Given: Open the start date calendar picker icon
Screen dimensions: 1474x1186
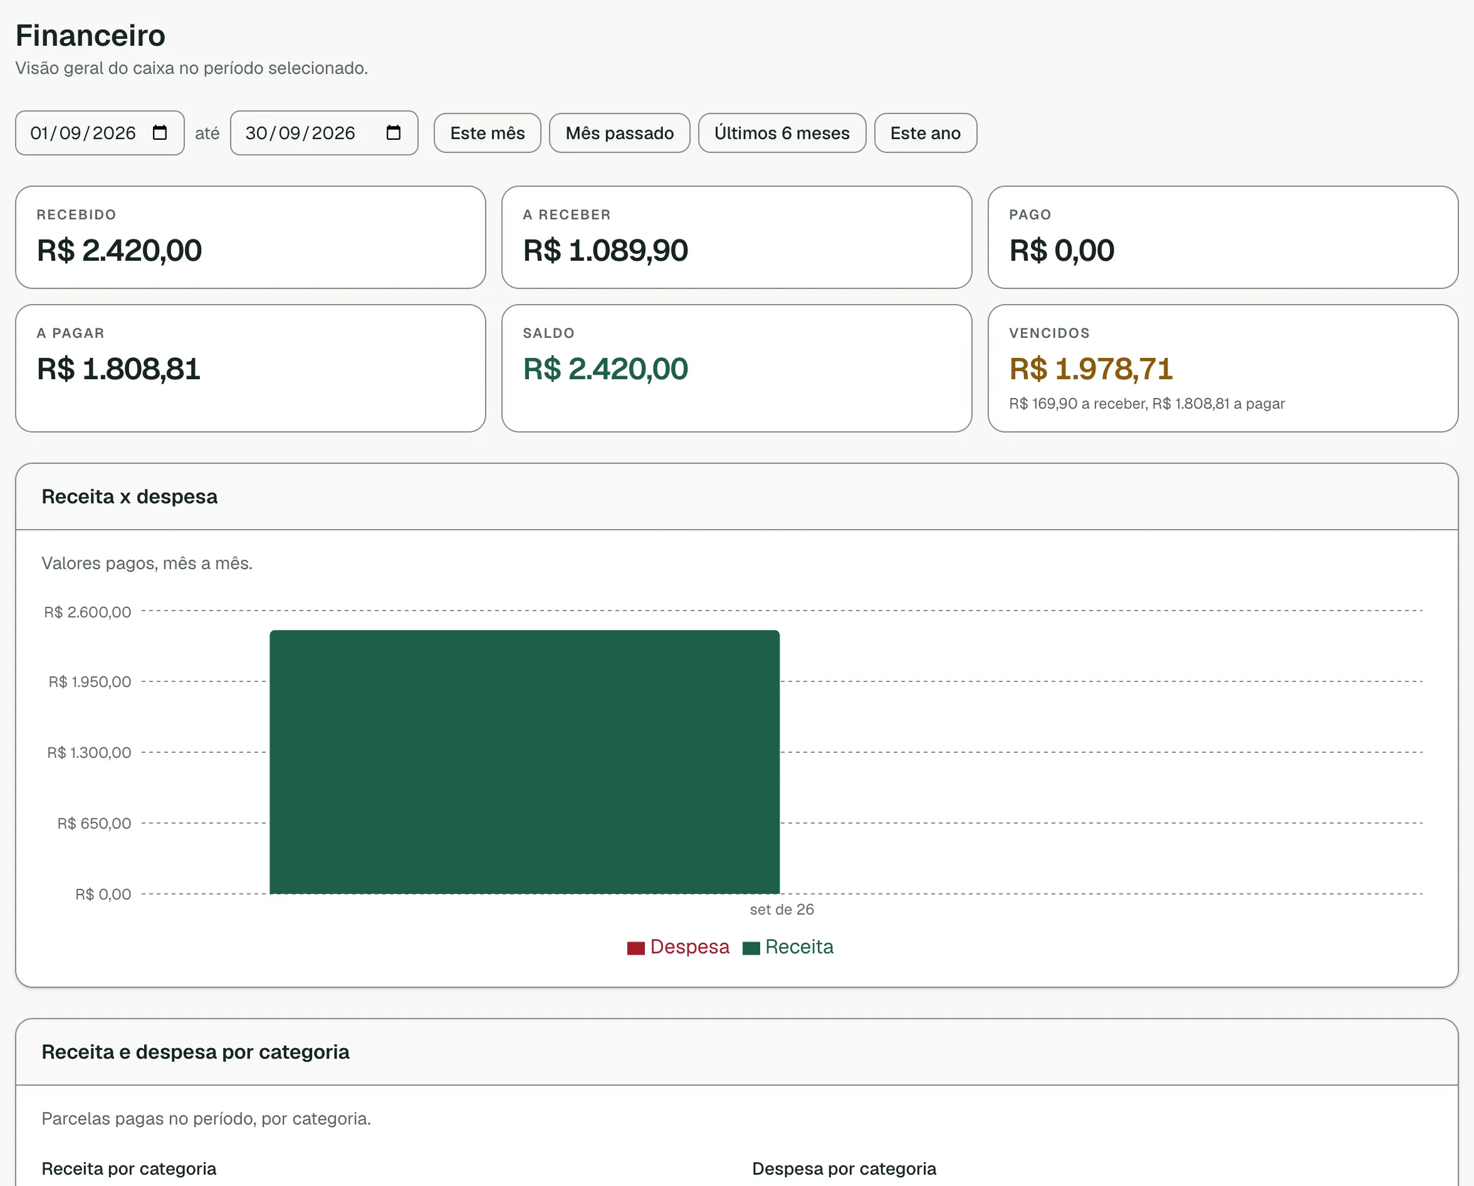Looking at the screenshot, I should tap(160, 133).
